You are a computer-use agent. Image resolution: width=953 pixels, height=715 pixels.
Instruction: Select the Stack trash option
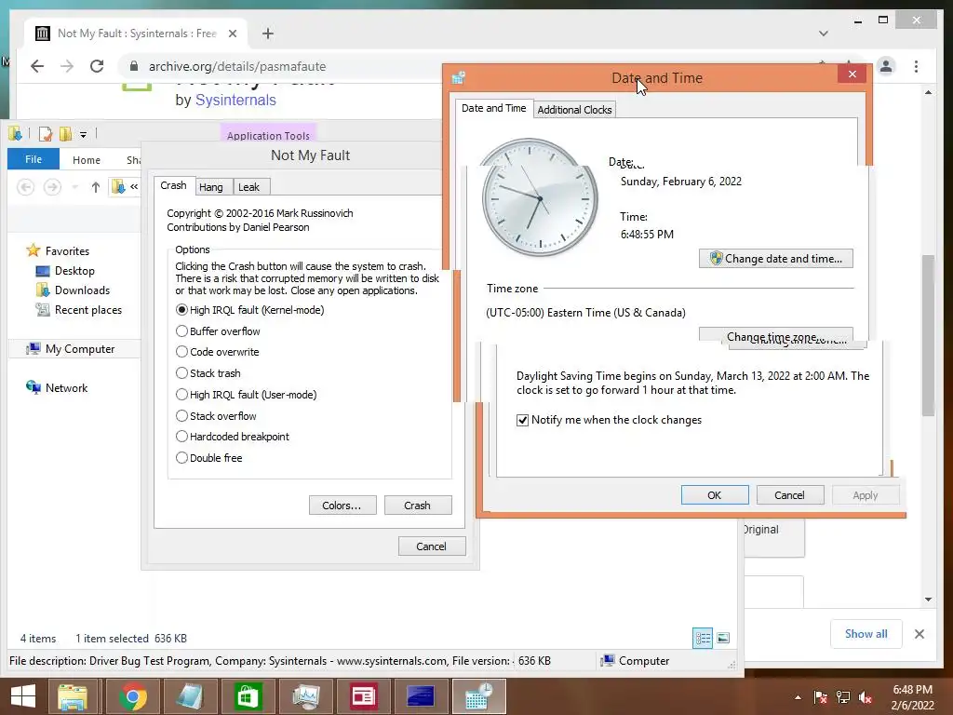[x=181, y=373]
